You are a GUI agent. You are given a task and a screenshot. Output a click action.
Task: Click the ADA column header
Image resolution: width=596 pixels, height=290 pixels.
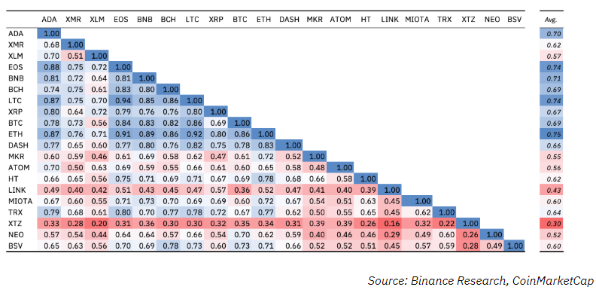point(50,20)
